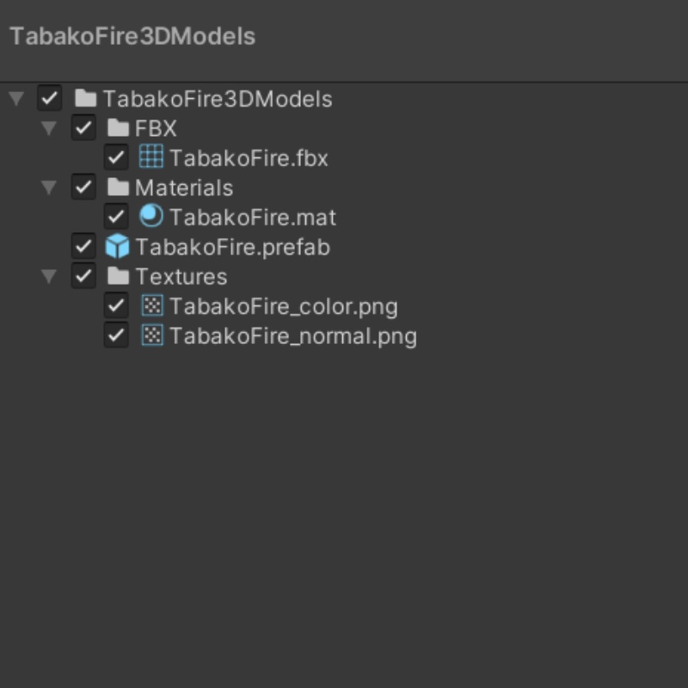Image resolution: width=688 pixels, height=688 pixels.
Task: Click the FBX folder icon
Action: [x=118, y=129]
